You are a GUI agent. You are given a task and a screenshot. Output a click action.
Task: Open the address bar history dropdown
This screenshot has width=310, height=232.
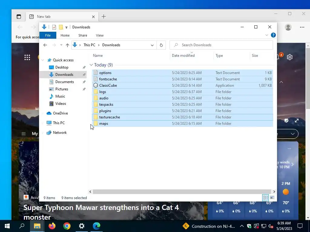click(152, 45)
